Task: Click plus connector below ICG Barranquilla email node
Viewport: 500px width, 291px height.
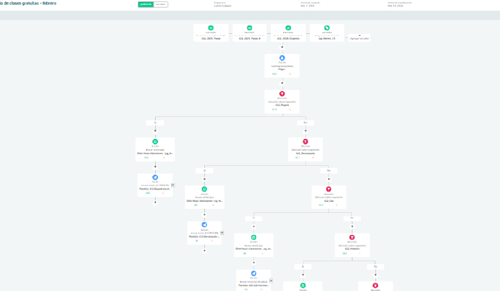Action: (204, 250)
